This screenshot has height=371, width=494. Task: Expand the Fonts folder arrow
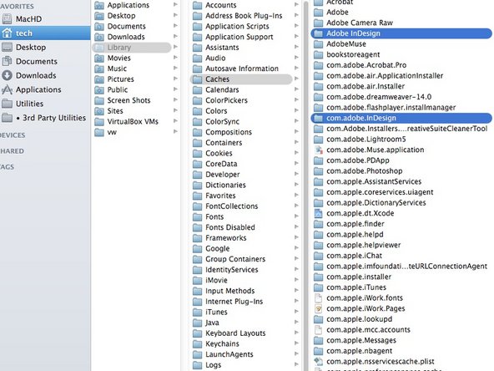[296, 216]
